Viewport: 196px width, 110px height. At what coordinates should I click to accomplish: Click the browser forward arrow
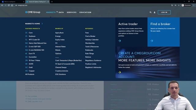point(6,5)
